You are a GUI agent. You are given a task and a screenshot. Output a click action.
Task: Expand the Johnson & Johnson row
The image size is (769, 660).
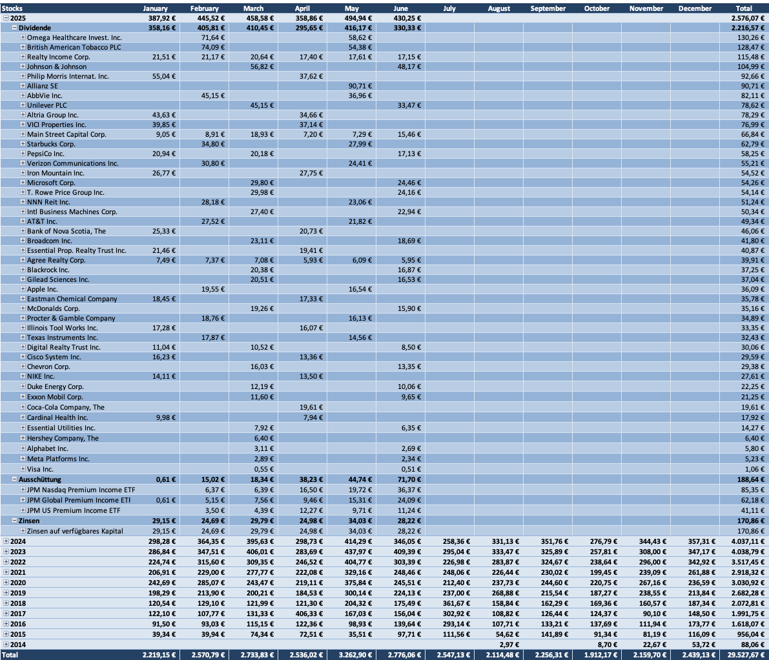pyautogui.click(x=23, y=66)
